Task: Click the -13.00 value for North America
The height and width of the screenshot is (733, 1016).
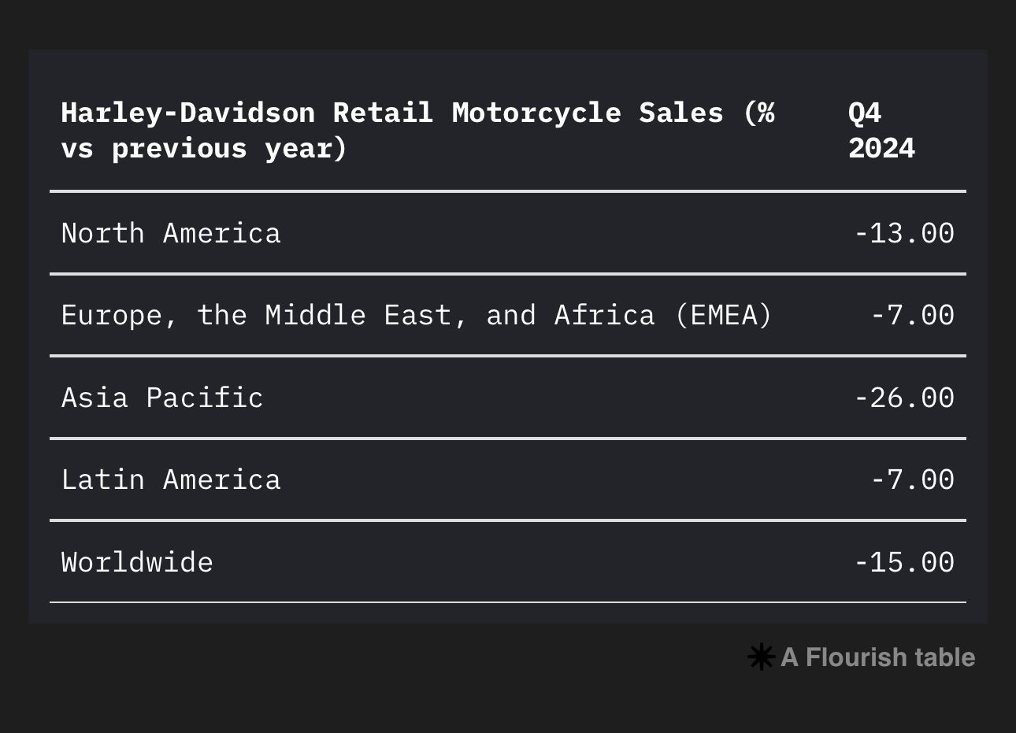Action: (904, 234)
